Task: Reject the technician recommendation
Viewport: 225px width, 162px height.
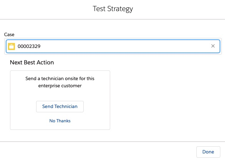Action: [60, 121]
